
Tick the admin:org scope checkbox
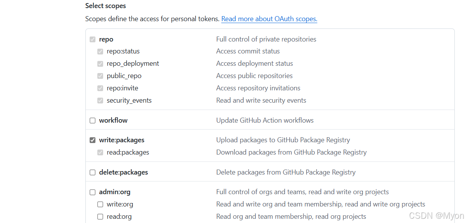92,192
